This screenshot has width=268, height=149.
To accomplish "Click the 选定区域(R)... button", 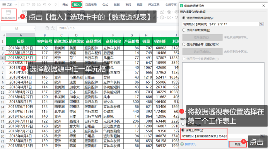I will coord(202,51).
